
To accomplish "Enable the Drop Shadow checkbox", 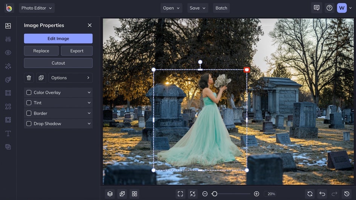I will 29,124.
